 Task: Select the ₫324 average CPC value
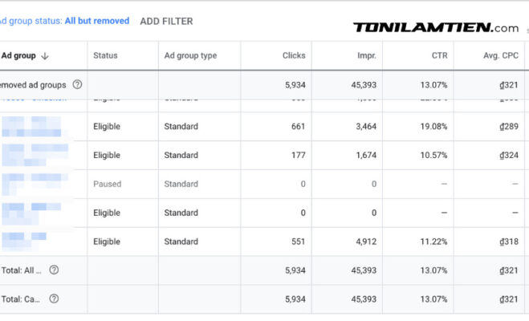coord(509,155)
